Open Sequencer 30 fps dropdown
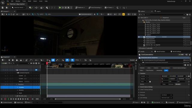Image resolution: width=192 pixels, height=108 pixels. (x=78, y=60)
